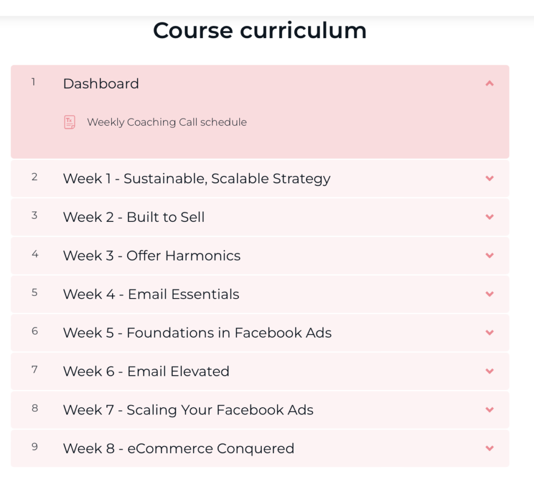Click chevron for Week 7 Scaling Ads

489,409
